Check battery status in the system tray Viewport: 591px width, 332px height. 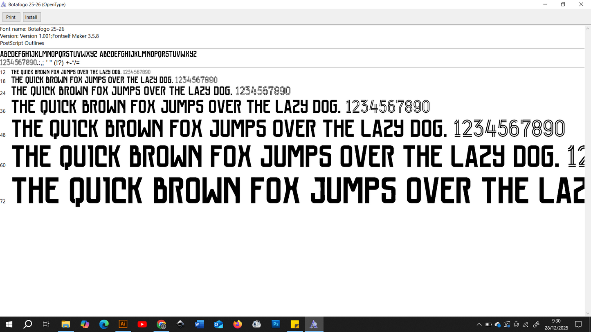click(x=488, y=324)
